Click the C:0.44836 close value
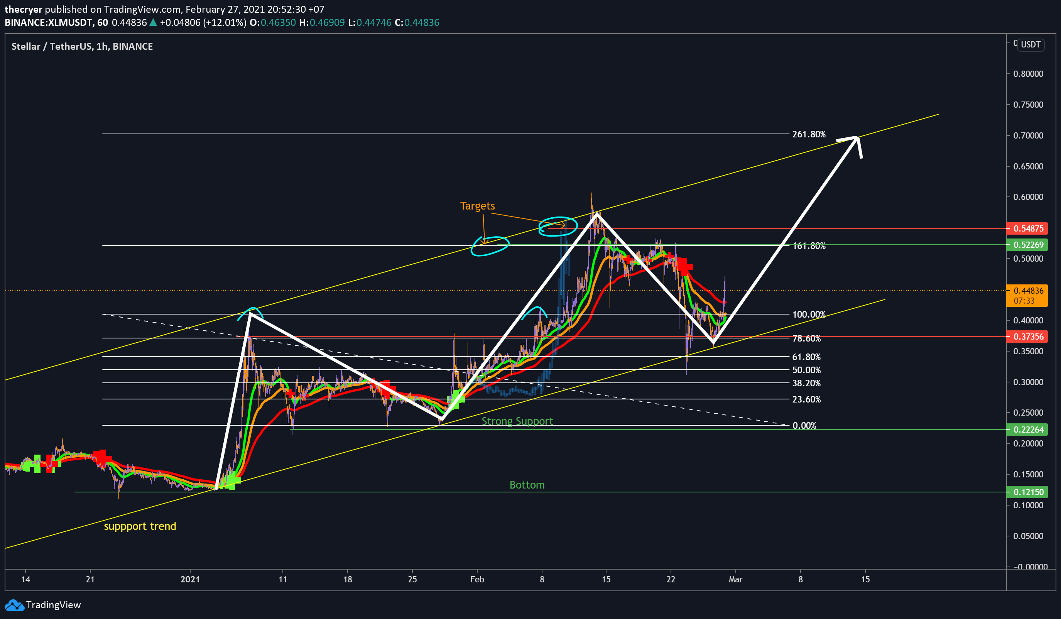Viewport: 1061px width, 619px height. click(x=417, y=22)
